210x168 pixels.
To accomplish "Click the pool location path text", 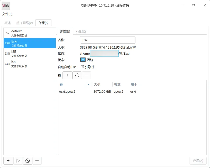I will (105, 54).
